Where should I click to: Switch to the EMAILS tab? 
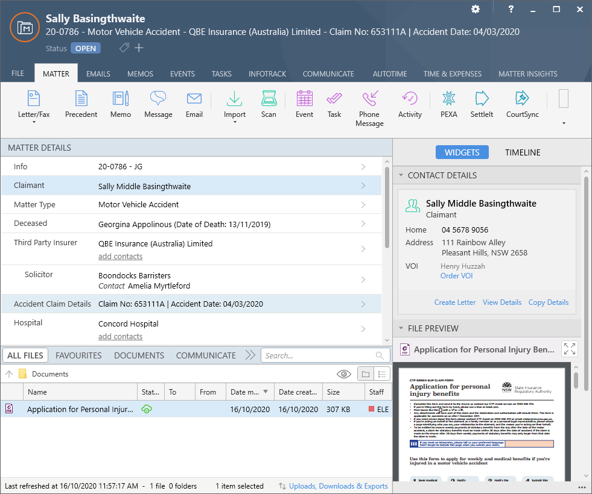[x=98, y=73]
